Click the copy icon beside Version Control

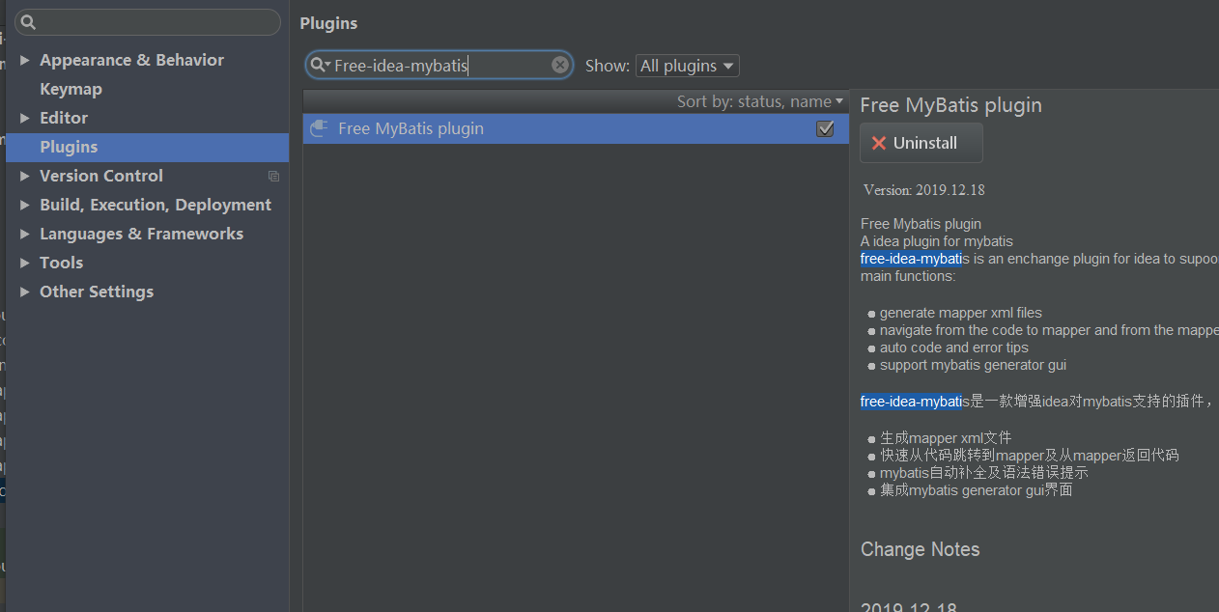(273, 177)
